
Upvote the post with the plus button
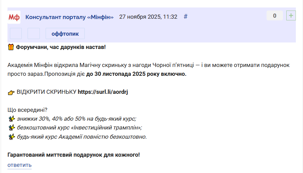pos(291,16)
